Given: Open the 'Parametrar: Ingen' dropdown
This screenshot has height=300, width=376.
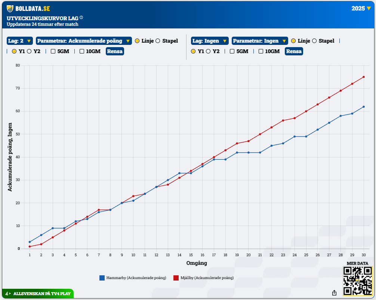Looking at the screenshot, I should tap(259, 41).
